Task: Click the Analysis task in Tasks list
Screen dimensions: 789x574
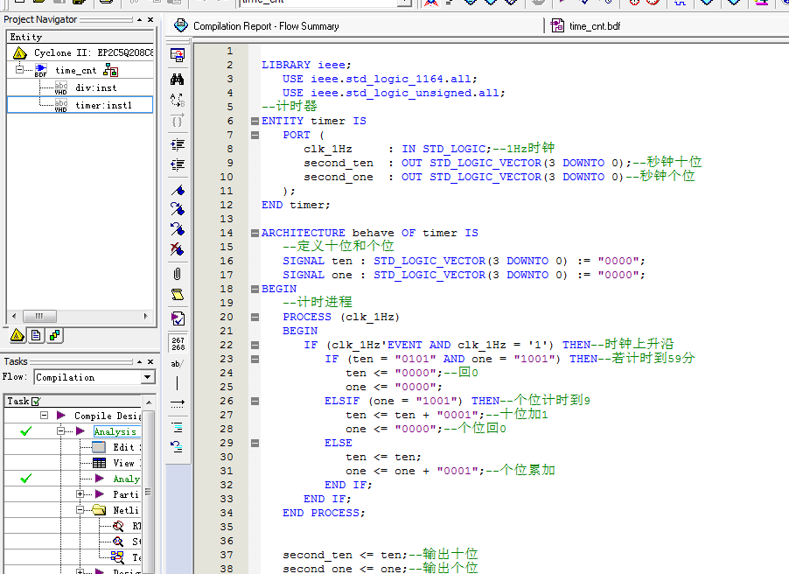Action: coord(115,431)
